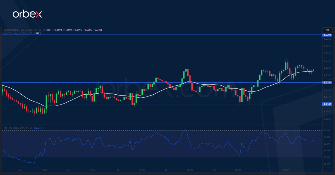Click the horizontal line at 1.2291
Image resolution: width=335 pixels, height=175 pixels.
click(167, 35)
